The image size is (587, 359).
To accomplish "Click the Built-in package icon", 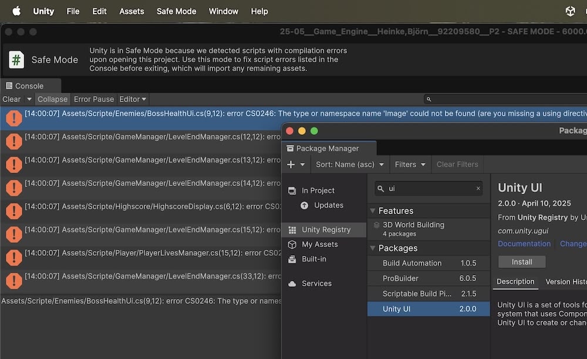I will (292, 259).
